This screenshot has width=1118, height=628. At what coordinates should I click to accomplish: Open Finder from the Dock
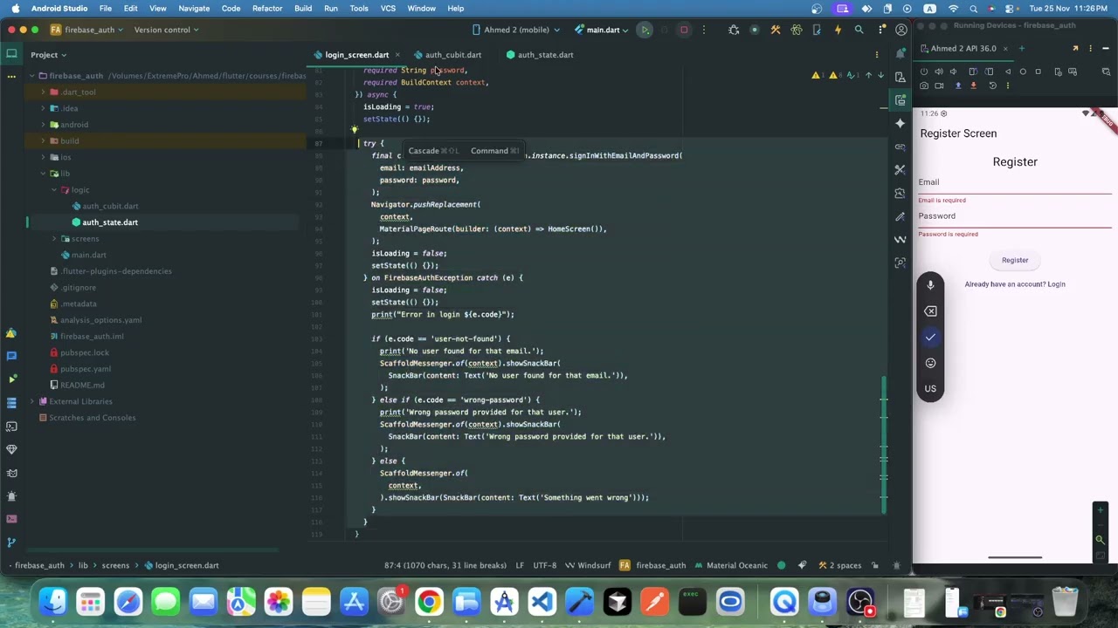(x=52, y=602)
